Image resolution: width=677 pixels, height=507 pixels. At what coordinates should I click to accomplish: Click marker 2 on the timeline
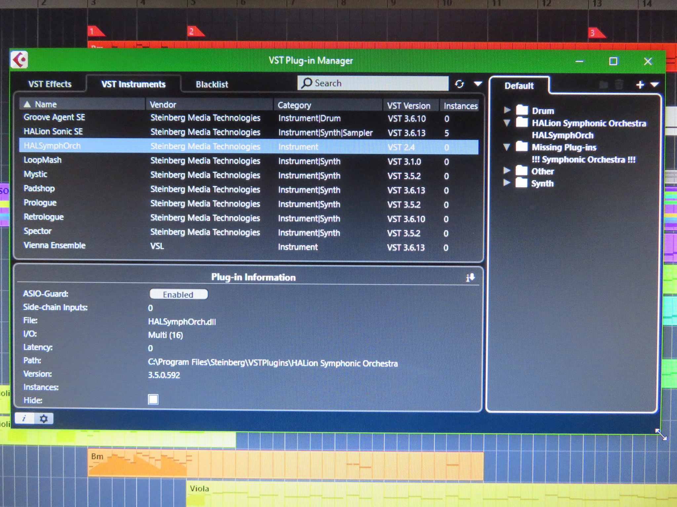pyautogui.click(x=193, y=32)
